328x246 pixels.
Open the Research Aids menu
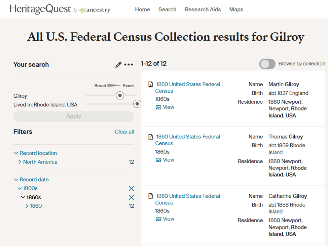(203, 9)
